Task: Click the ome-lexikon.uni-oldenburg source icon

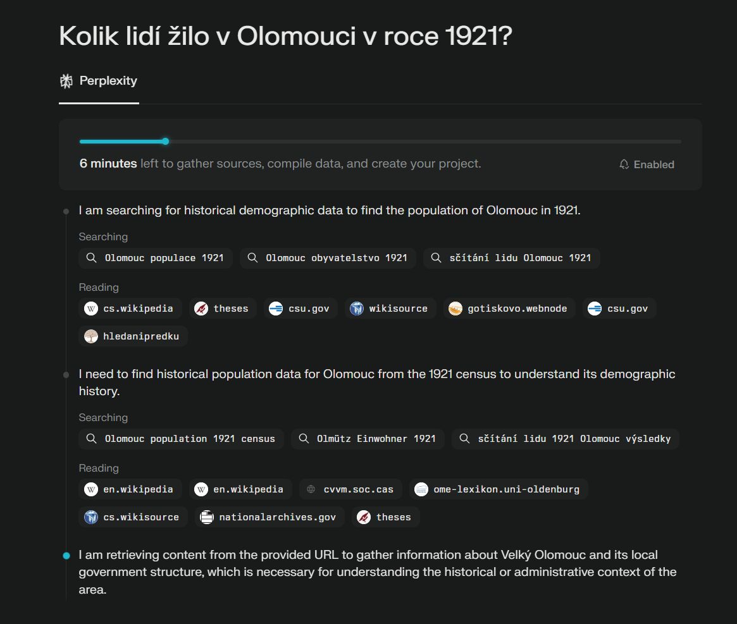Action: [421, 489]
